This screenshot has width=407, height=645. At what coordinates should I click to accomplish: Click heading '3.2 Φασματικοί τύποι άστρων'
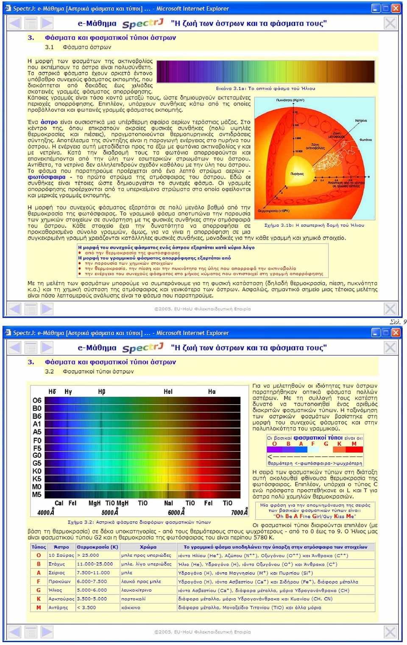tap(89, 372)
